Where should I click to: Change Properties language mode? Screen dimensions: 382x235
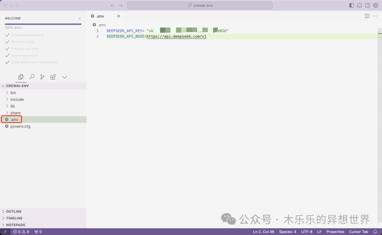pyautogui.click(x=335, y=231)
